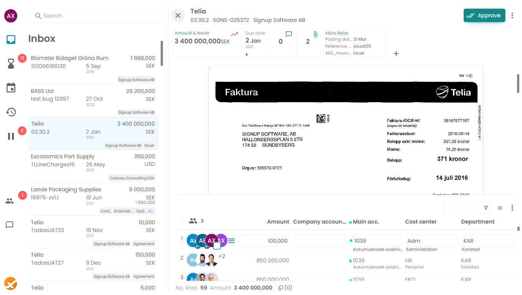Sort by the Cost center column header
This screenshot has width=522, height=295.
pos(421,222)
